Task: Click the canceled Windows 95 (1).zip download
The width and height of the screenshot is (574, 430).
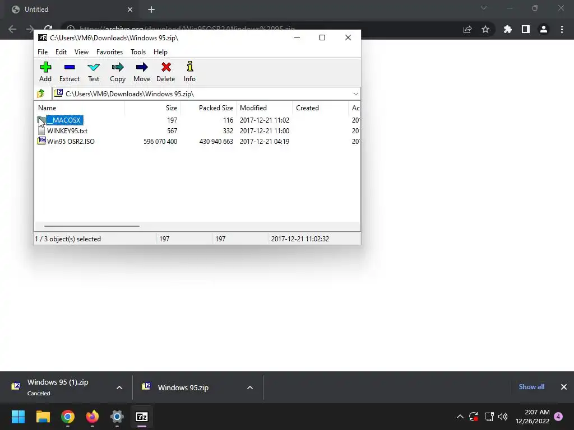Action: coord(66,387)
